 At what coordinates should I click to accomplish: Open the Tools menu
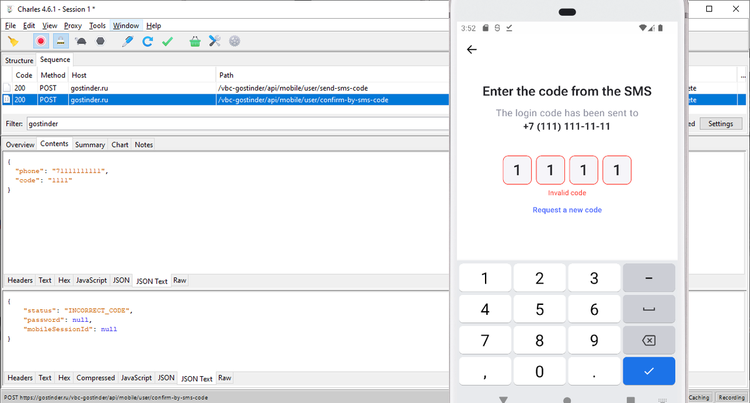(97, 26)
